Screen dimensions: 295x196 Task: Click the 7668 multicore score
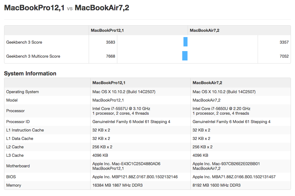click(110, 56)
